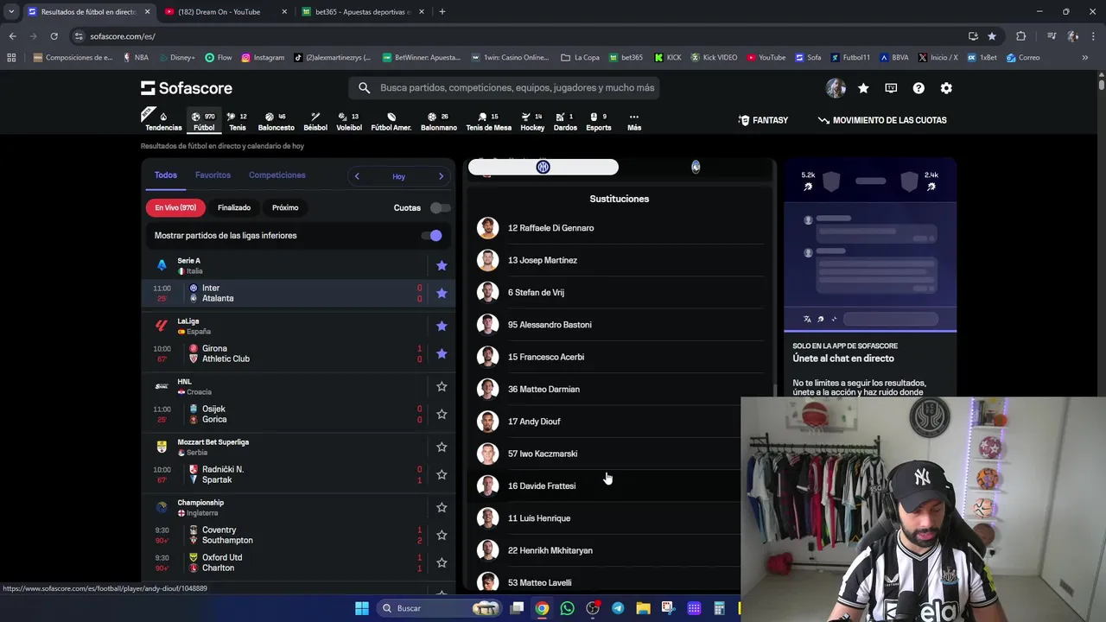
Task: Favorite the HNL league star
Action: (x=442, y=386)
